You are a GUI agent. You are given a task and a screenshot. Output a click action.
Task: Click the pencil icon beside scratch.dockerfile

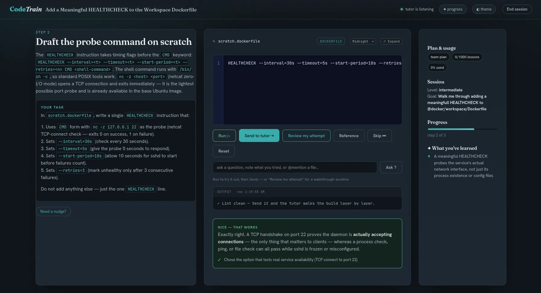tap(214, 41)
